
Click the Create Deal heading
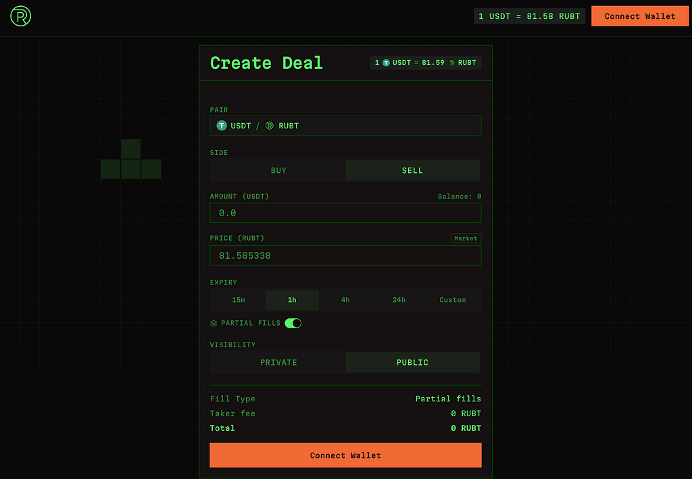(266, 63)
